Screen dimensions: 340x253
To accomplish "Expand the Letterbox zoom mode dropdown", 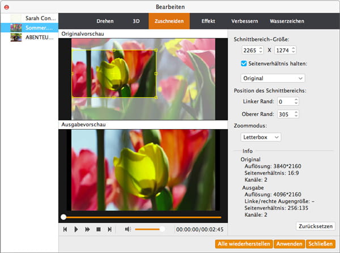I will point(261,137).
